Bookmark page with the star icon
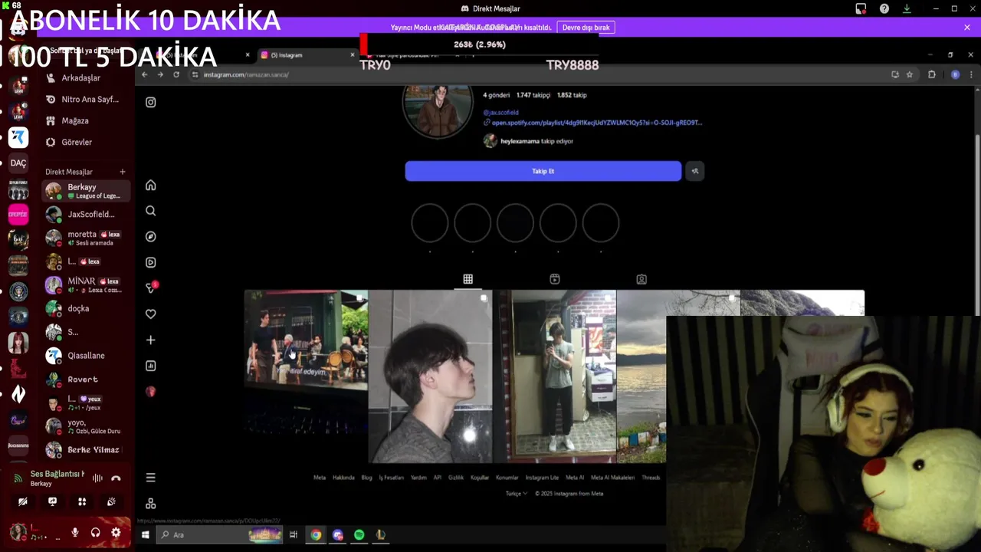This screenshot has height=552, width=981. [910, 74]
